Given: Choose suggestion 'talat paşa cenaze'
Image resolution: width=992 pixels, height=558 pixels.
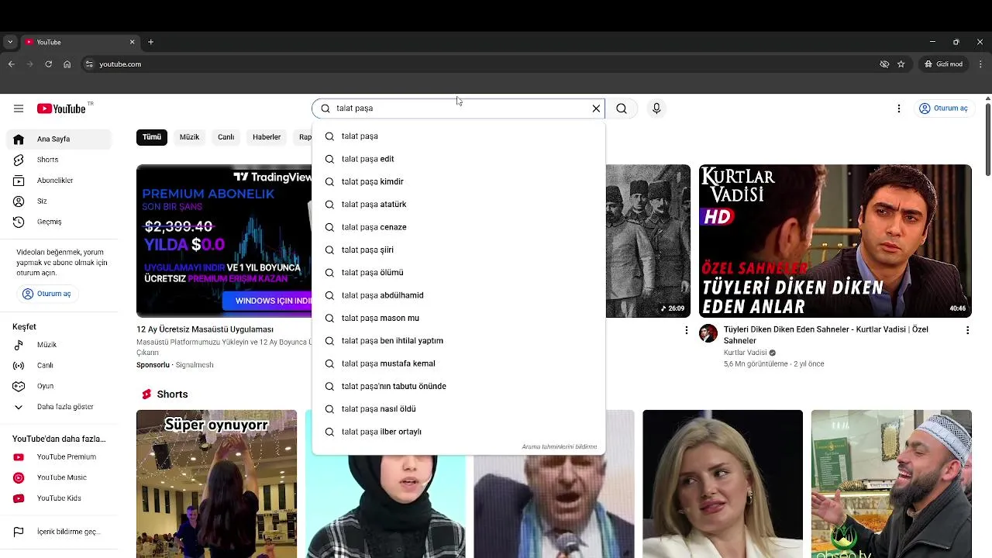Looking at the screenshot, I should pyautogui.click(x=458, y=227).
